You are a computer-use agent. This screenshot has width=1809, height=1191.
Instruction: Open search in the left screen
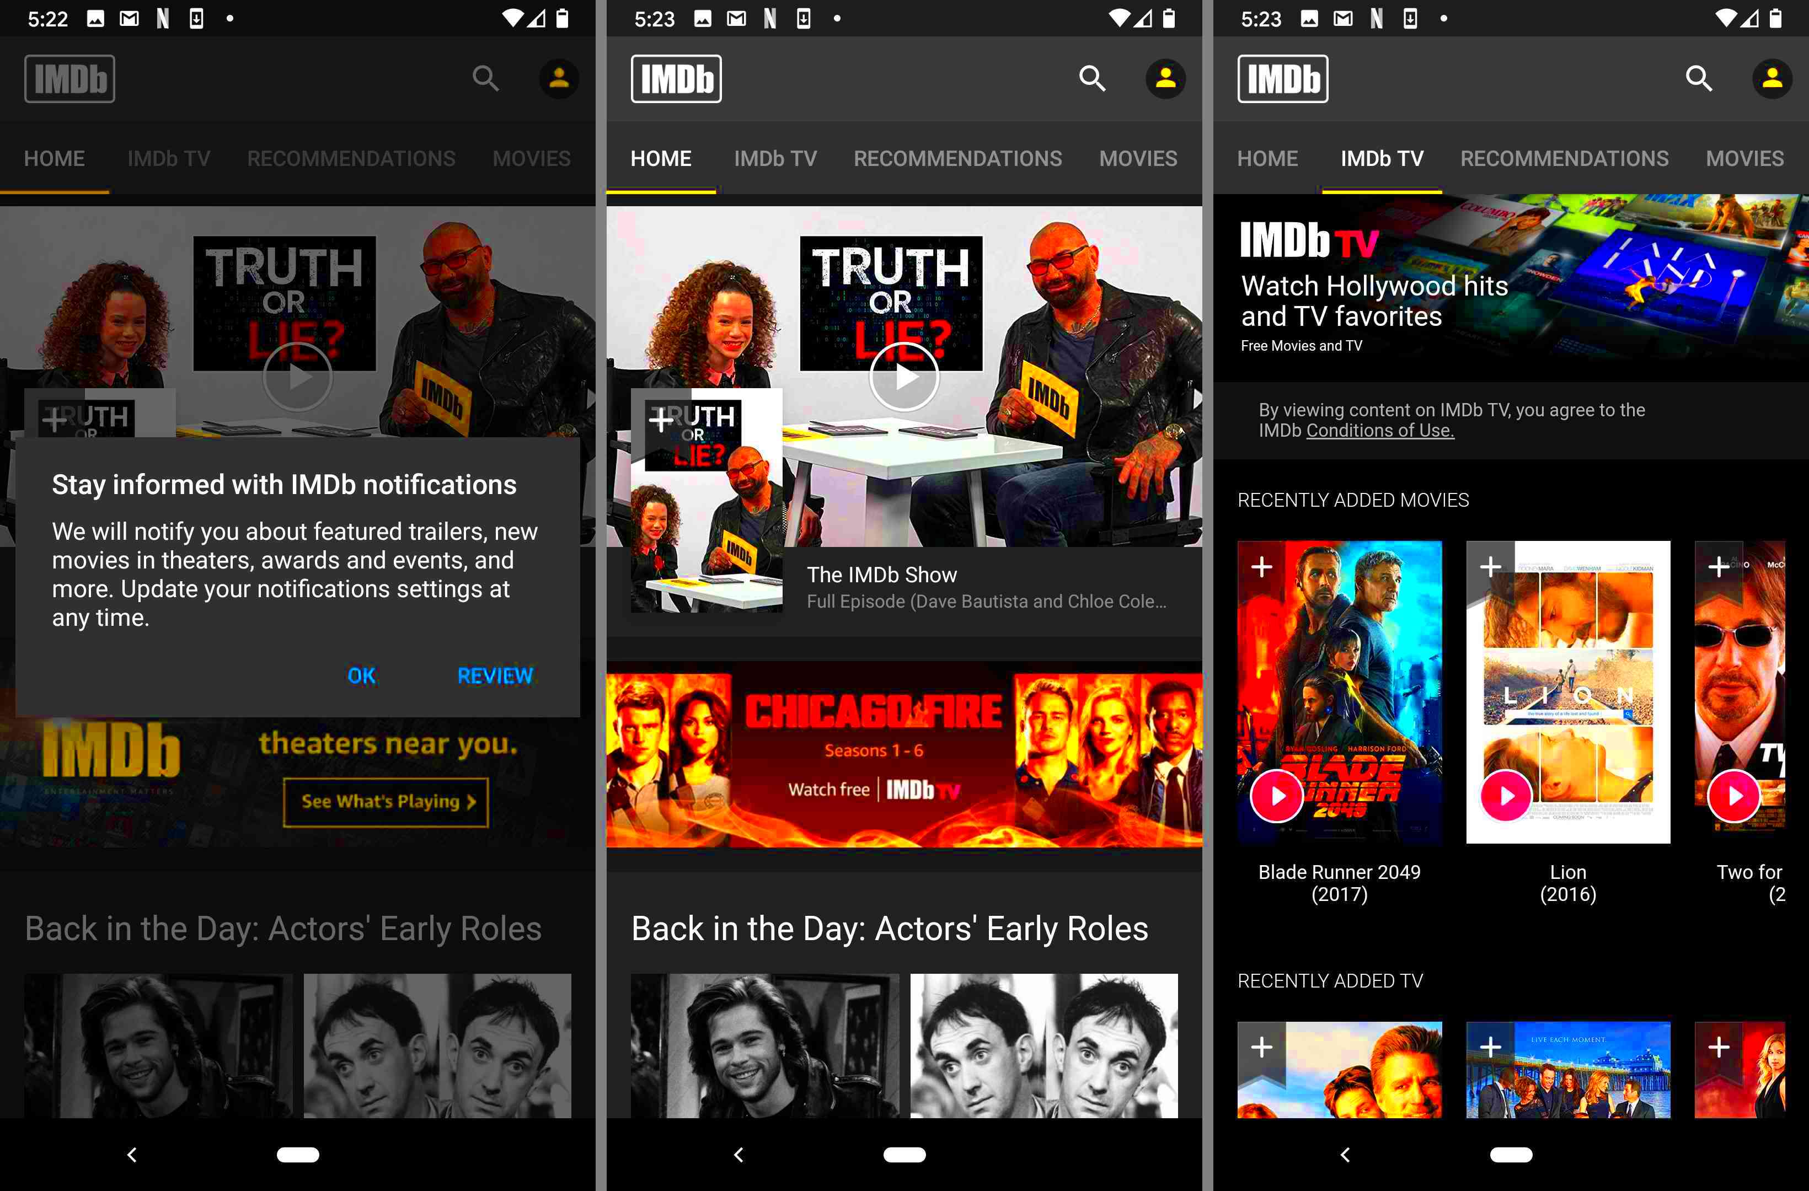coord(486,78)
